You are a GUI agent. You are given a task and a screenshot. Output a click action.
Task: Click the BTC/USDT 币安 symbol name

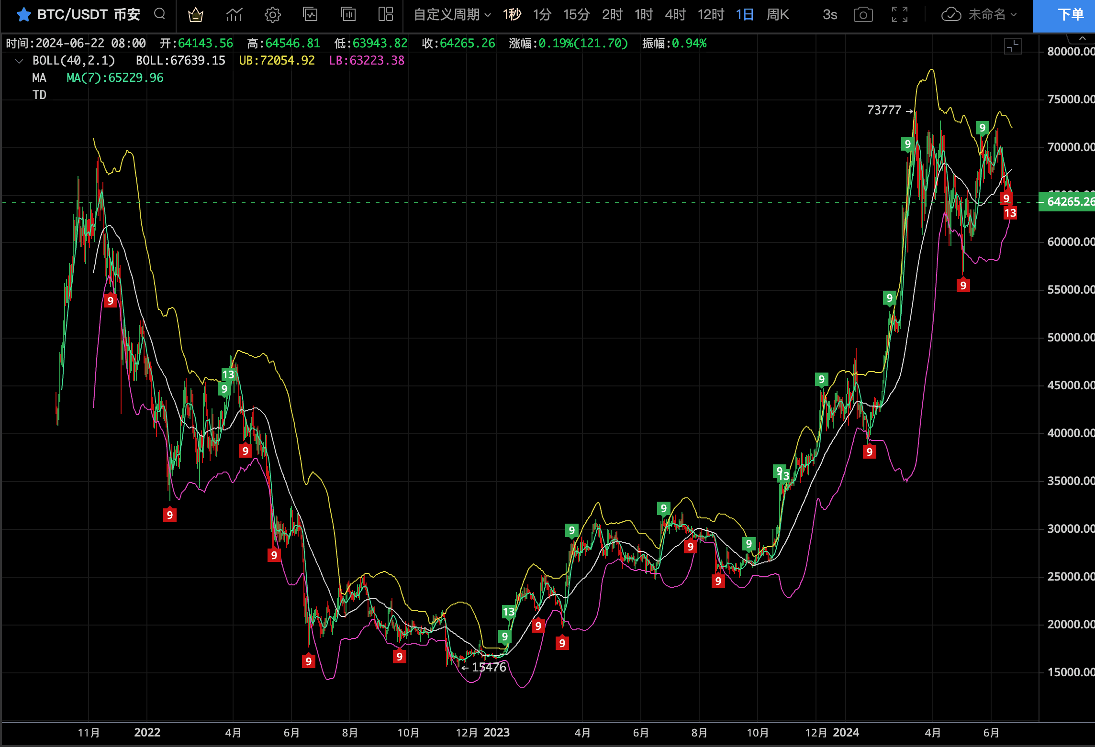89,15
